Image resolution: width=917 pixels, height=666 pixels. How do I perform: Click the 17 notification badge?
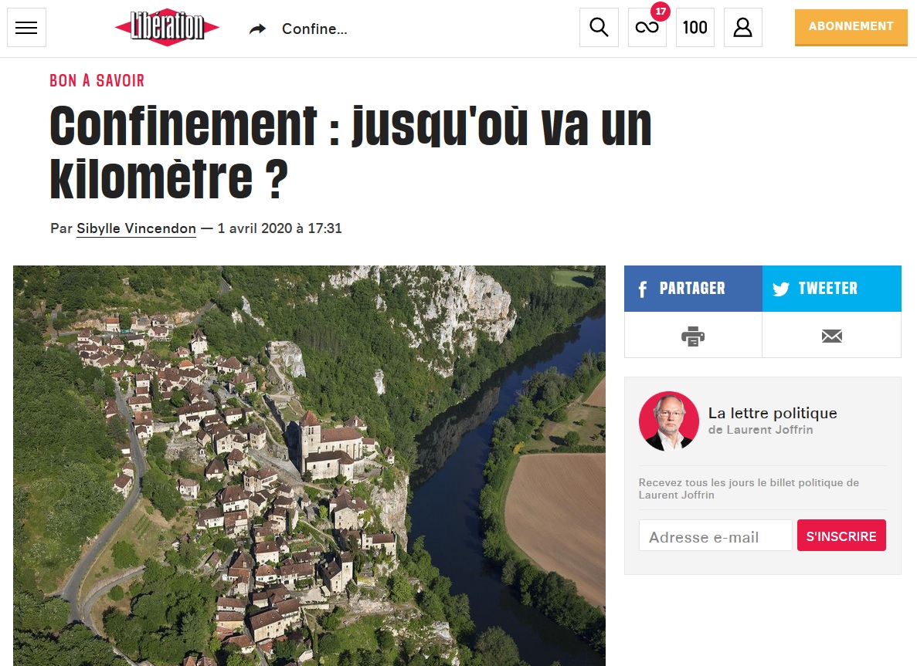click(x=661, y=11)
